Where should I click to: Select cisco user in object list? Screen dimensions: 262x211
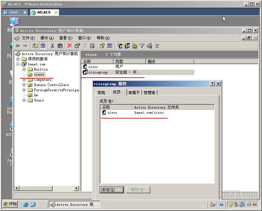93,67
